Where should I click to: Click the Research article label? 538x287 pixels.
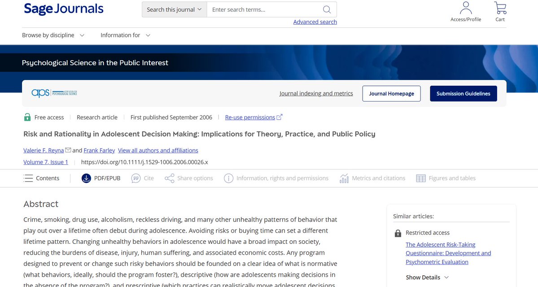tap(97, 117)
